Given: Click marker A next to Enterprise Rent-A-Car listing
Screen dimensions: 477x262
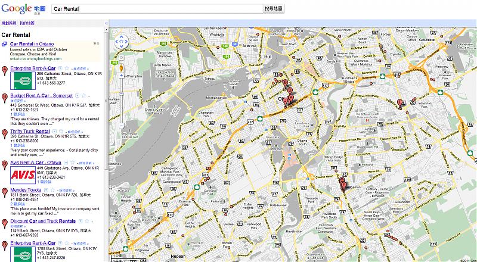Looking at the screenshot, I should (4, 71).
